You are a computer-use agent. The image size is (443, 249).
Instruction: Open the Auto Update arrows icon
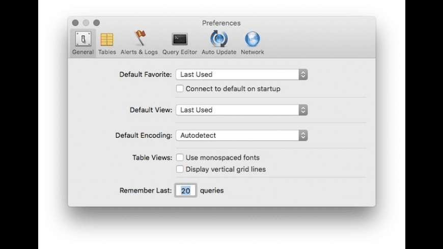[219, 39]
